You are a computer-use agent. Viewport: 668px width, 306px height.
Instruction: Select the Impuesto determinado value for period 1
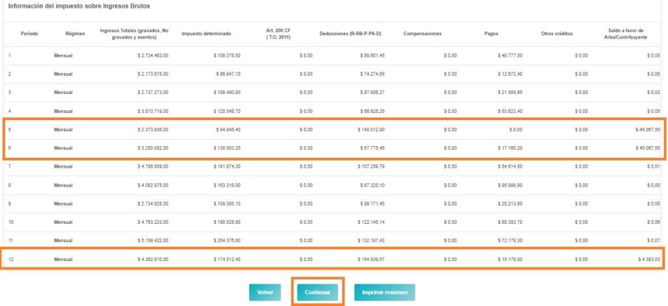tap(227, 56)
